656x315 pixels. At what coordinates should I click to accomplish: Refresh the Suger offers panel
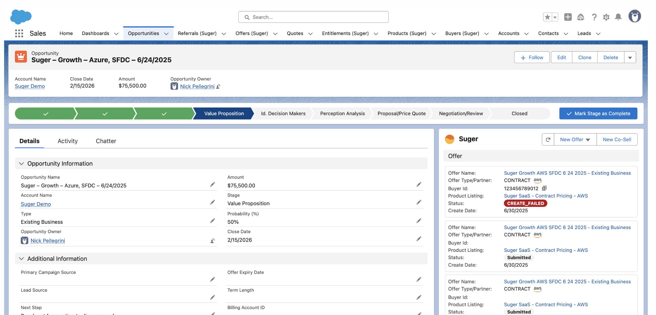(548, 140)
